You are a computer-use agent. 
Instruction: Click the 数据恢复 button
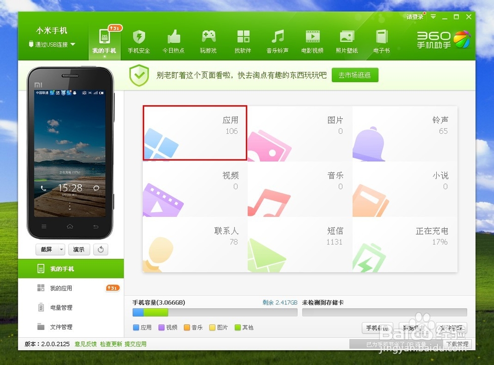(414, 328)
